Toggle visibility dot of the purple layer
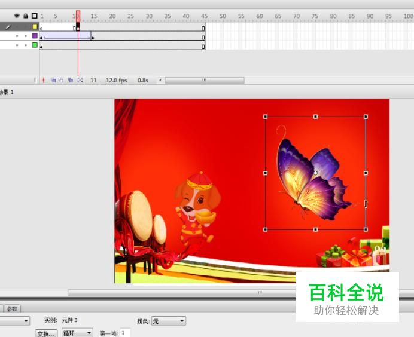 [17, 36]
